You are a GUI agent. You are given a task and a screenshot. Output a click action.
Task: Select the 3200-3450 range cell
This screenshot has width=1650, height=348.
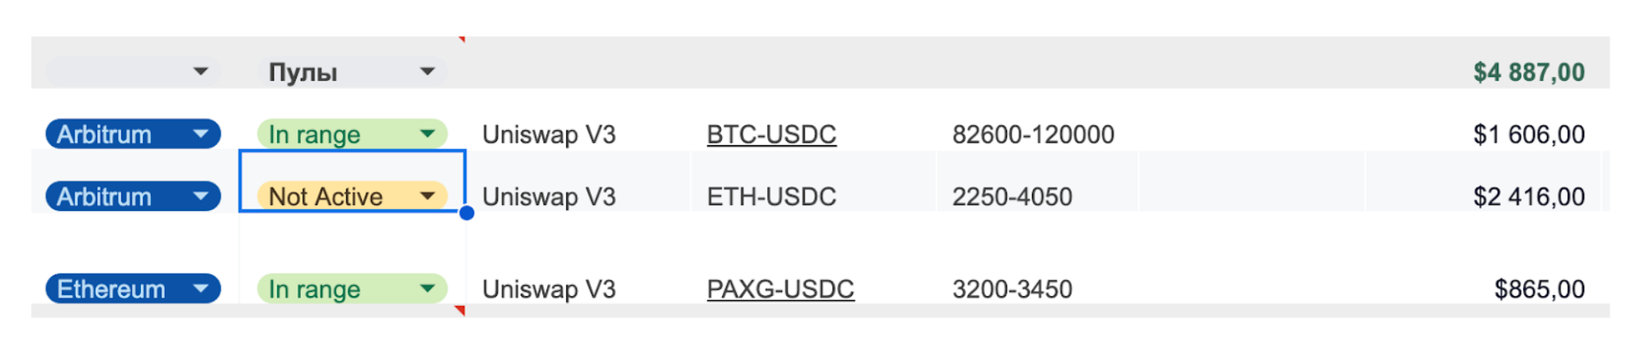coord(1012,289)
